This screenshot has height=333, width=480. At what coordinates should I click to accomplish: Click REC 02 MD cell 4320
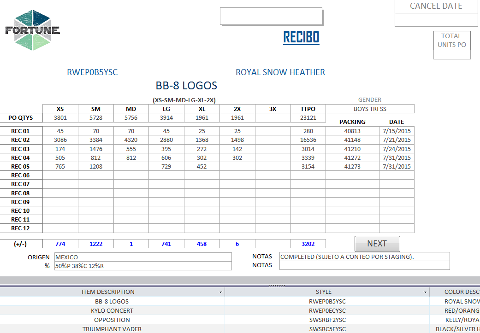[x=131, y=140]
